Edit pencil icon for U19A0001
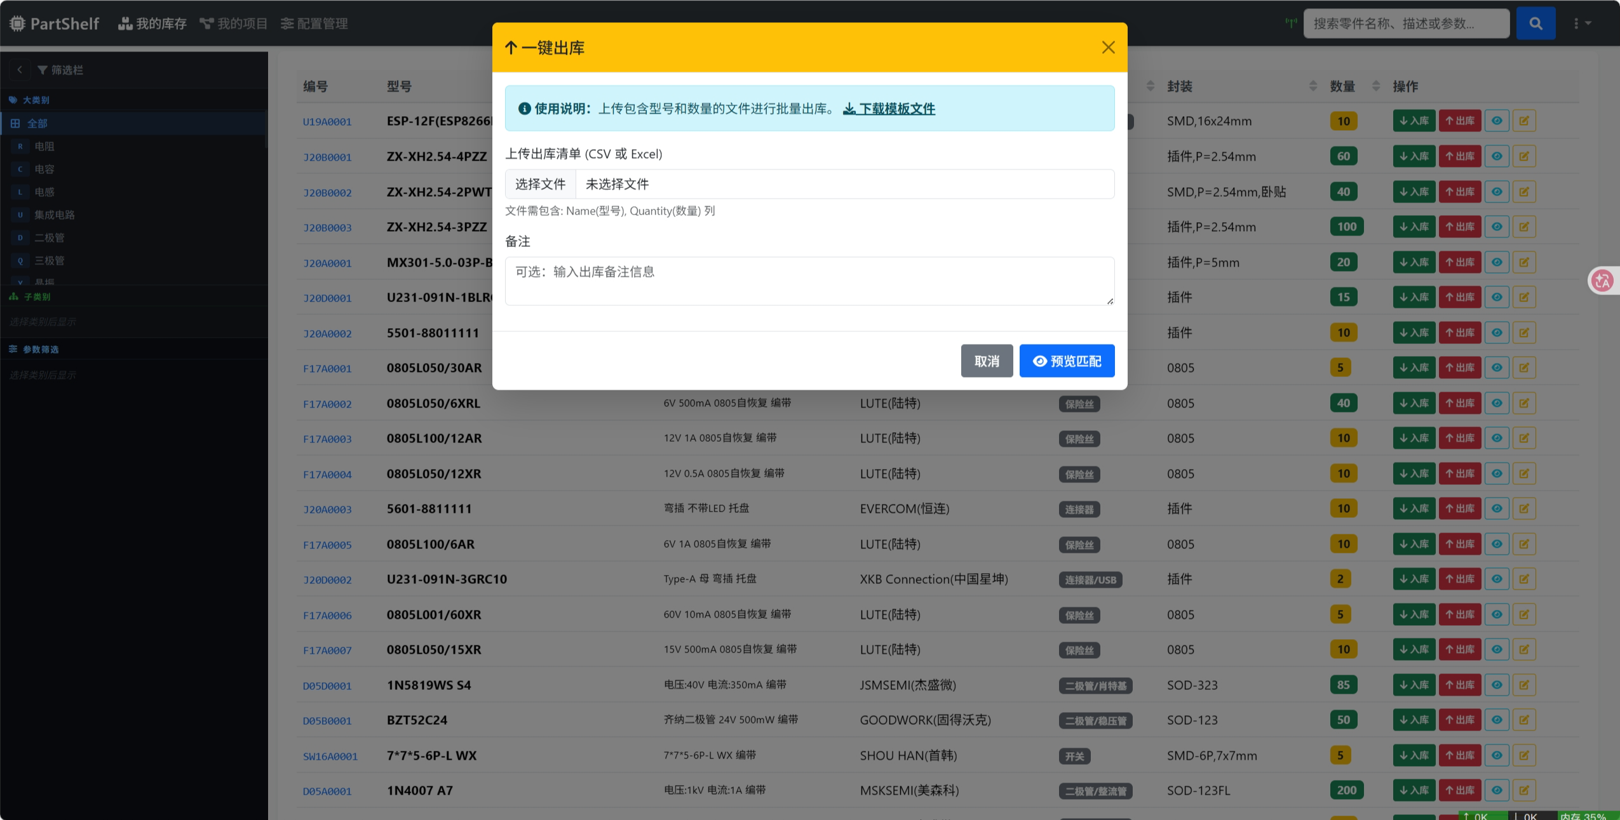 1524,121
